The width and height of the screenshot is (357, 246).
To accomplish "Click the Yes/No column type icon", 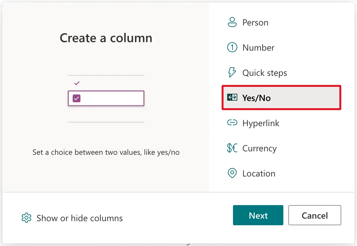I will (x=232, y=98).
